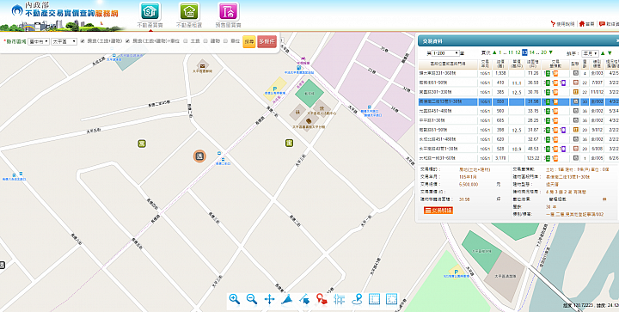Select the distance measurement line tool

304,299
